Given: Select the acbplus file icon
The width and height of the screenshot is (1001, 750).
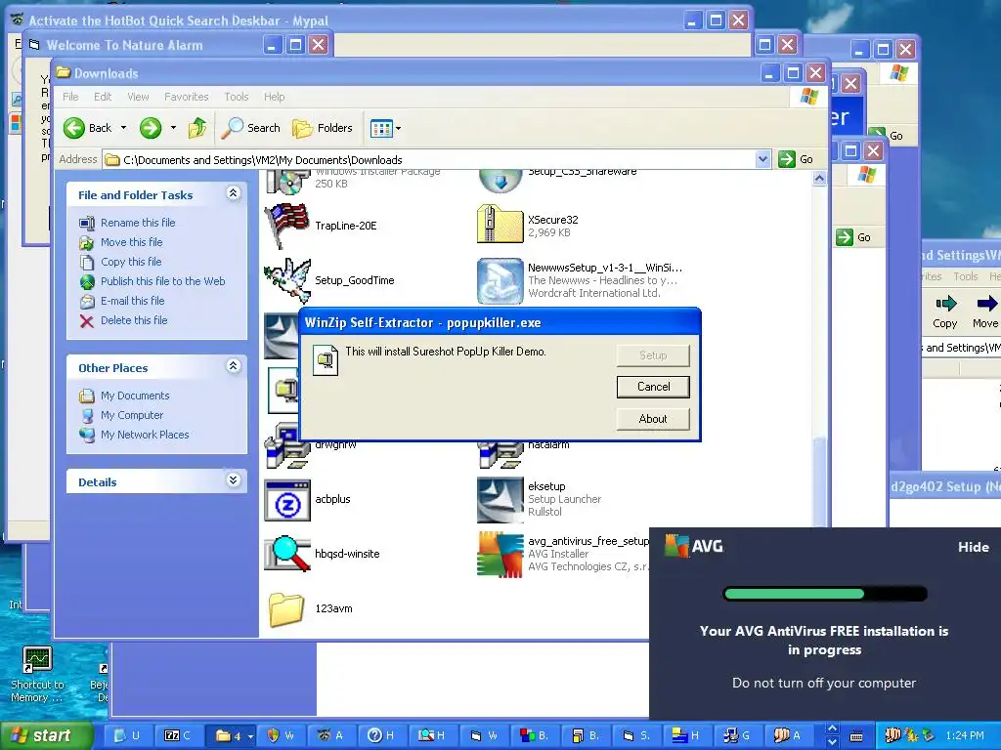Looking at the screenshot, I should 287,500.
